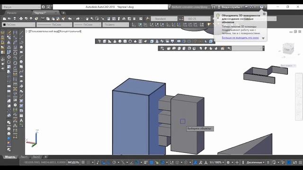Screen dimensions: 303x170
Task: Click the 3D Array icon
Action: pos(211,41)
